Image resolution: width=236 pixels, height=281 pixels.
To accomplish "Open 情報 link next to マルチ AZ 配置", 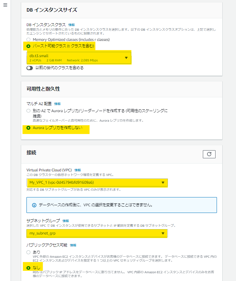I will click(58, 104).
